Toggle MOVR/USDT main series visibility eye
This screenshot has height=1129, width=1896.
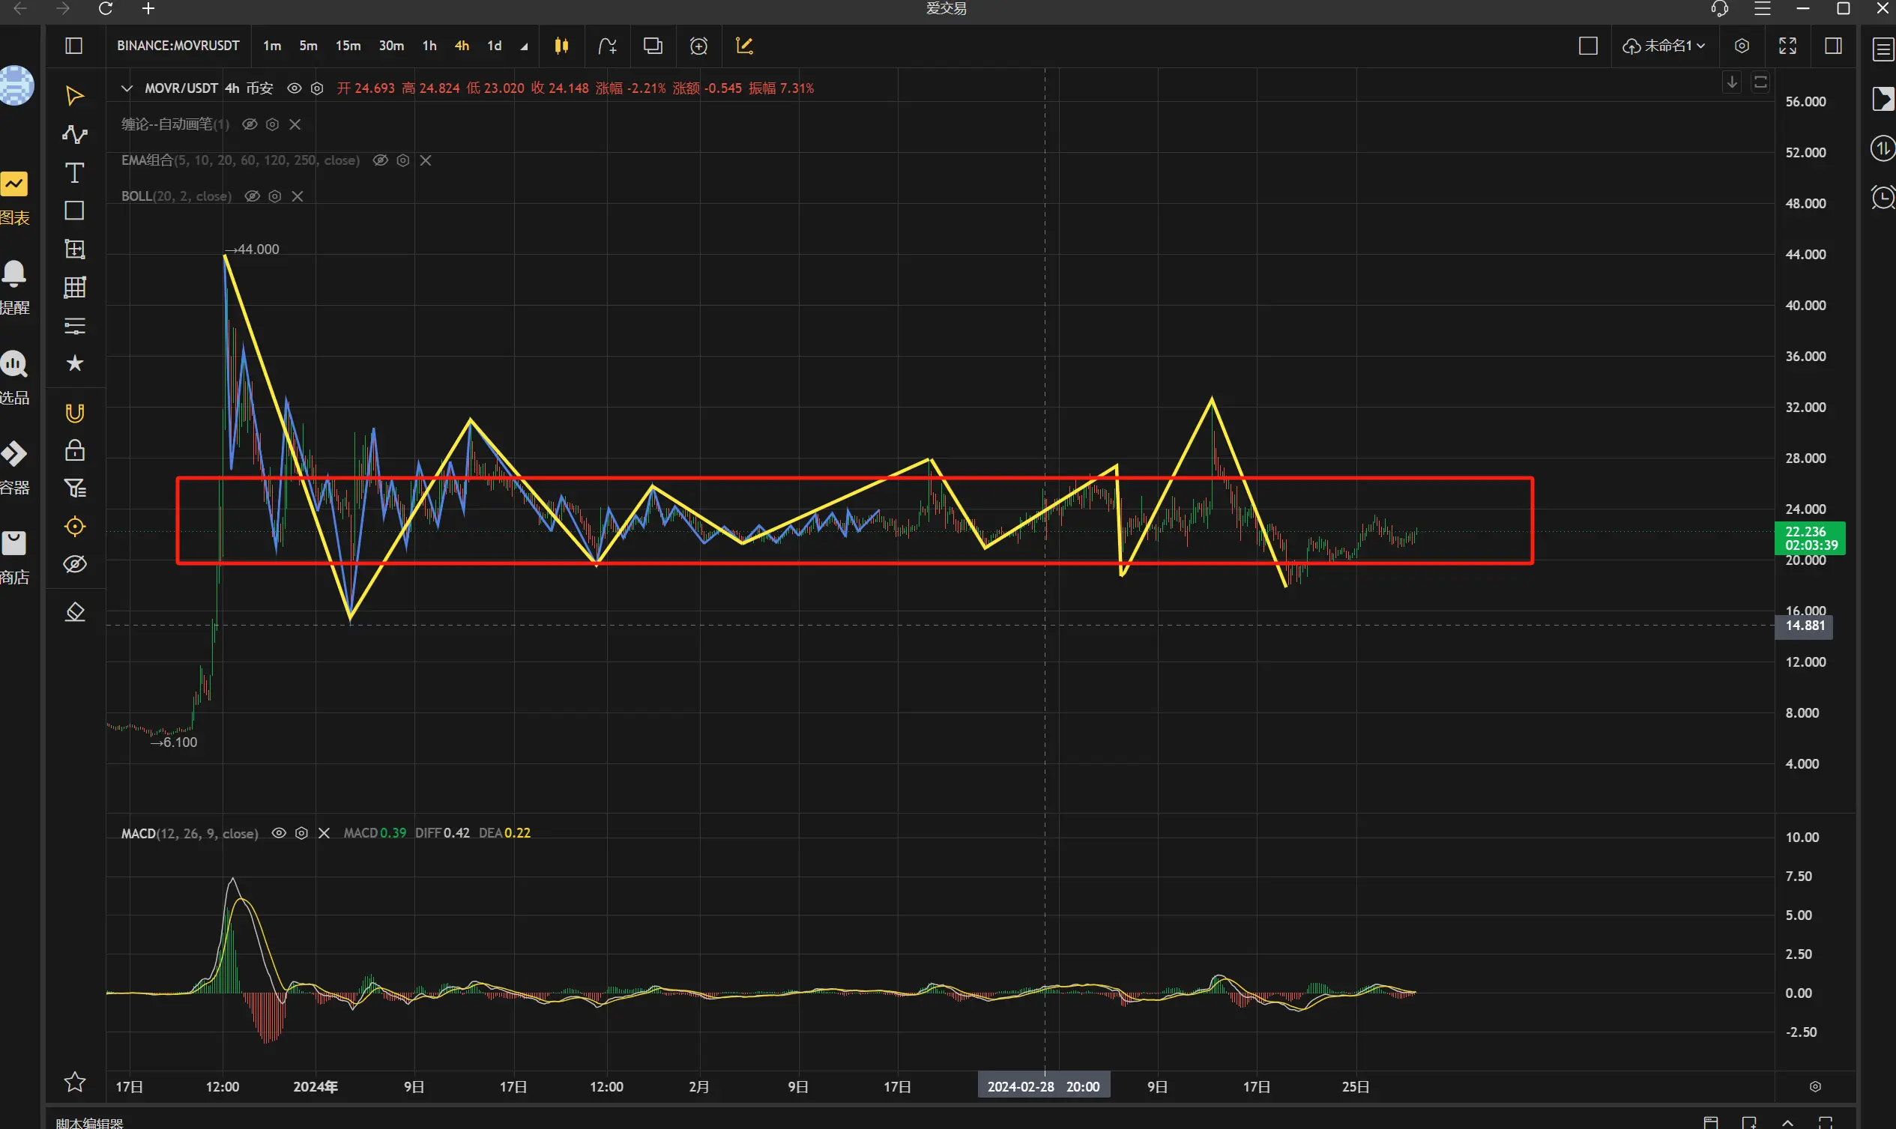click(x=294, y=88)
